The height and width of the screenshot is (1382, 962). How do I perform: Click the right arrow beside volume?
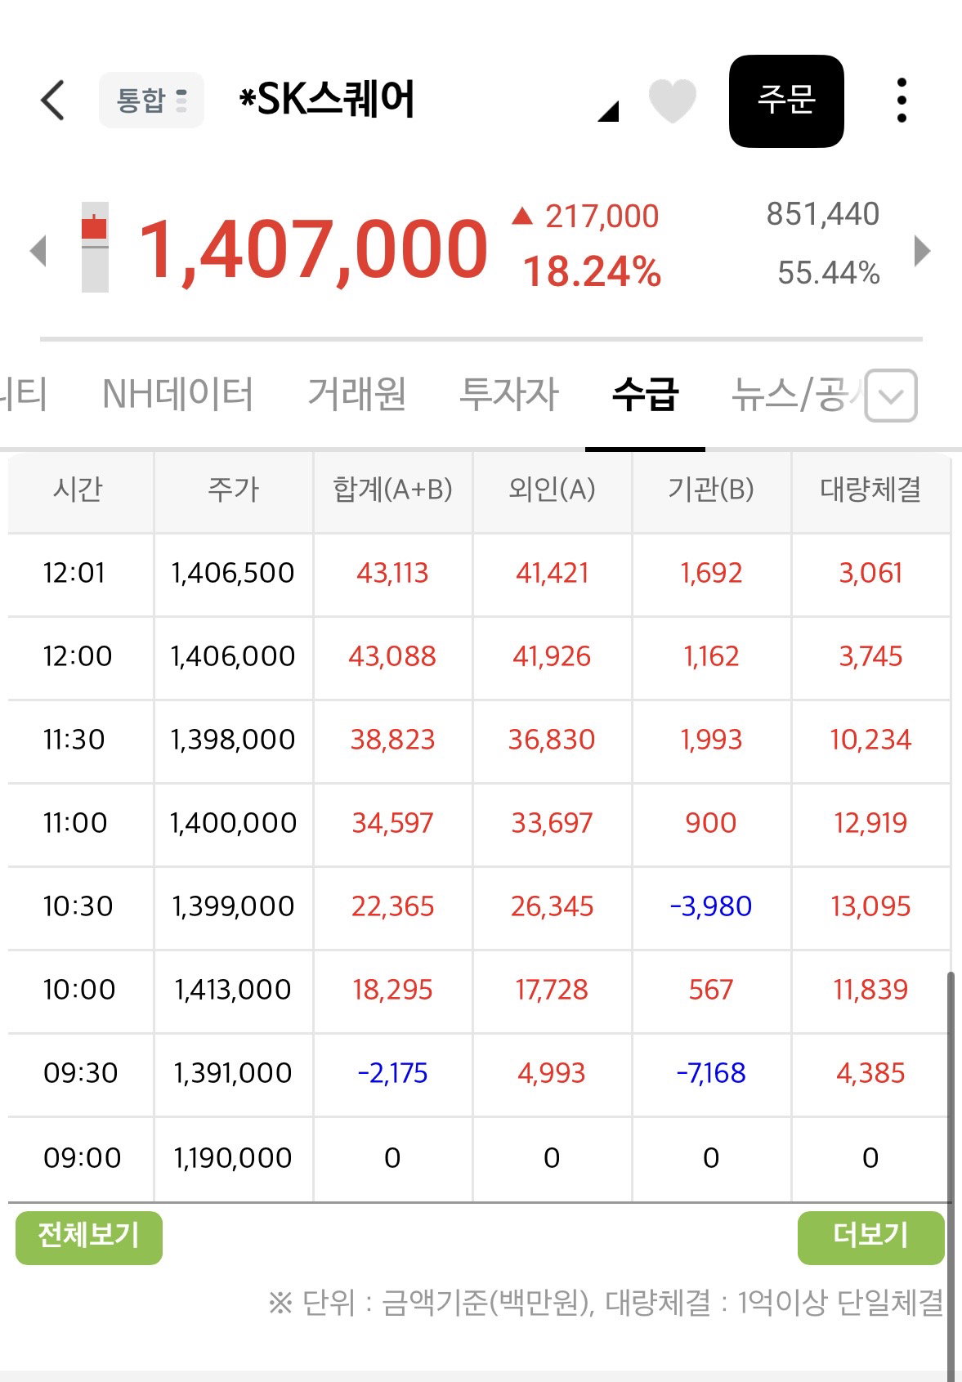[x=922, y=250]
